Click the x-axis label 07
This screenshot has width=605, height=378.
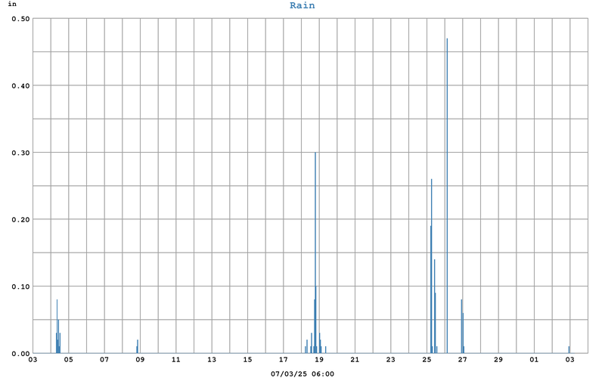[104, 360]
